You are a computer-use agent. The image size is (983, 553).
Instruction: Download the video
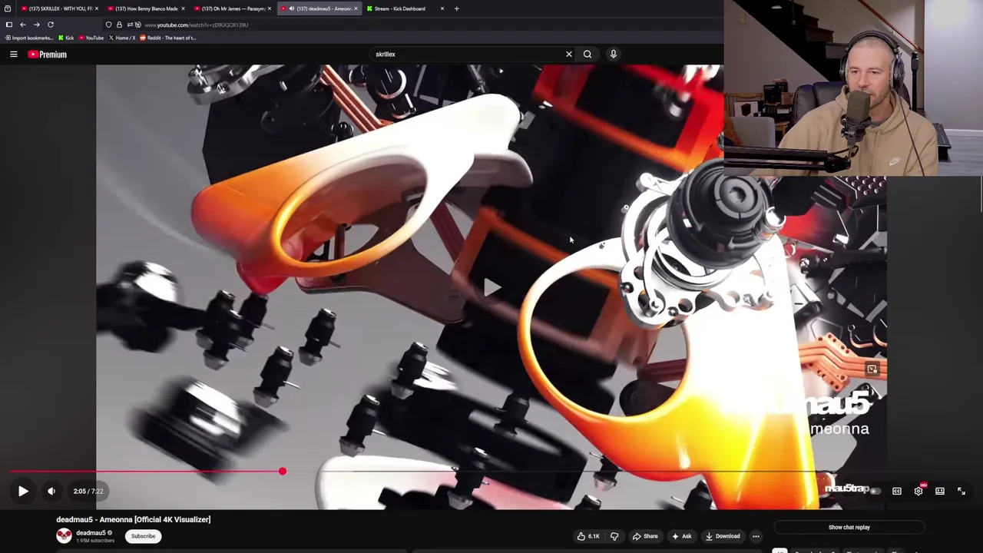(723, 536)
